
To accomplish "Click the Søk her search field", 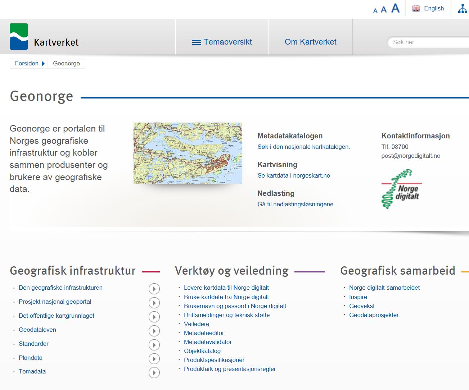I will (428, 42).
